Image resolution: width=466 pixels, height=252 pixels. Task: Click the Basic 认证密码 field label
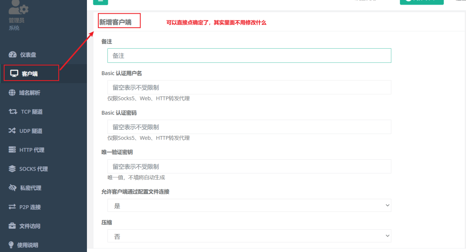119,113
